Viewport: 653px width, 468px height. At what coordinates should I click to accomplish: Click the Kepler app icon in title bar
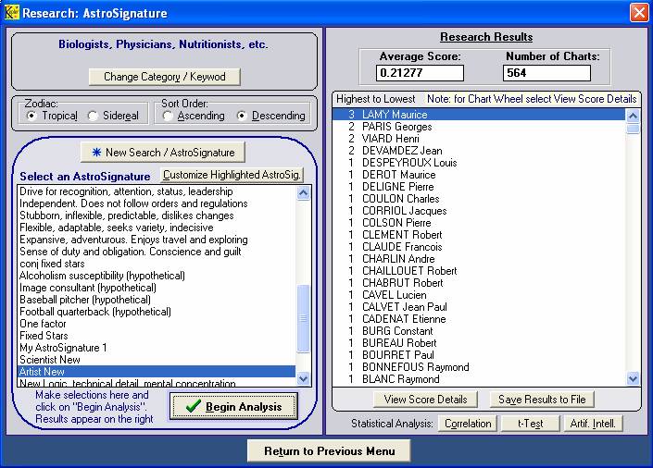coord(11,13)
